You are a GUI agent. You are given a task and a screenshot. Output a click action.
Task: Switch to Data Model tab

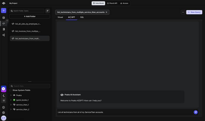point(98,3)
